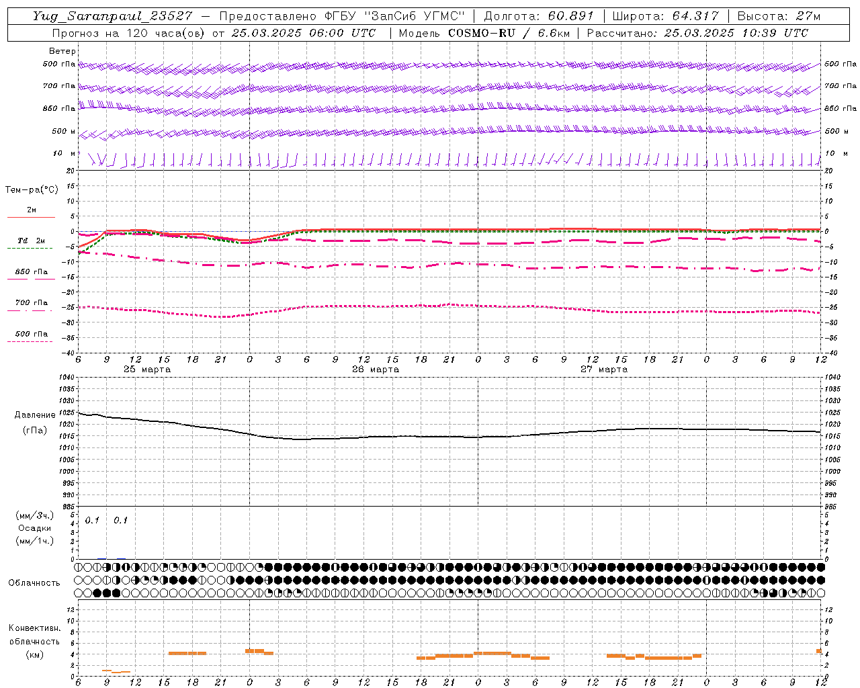Click the Давление panel label
The image size is (860, 688).
pos(35,415)
